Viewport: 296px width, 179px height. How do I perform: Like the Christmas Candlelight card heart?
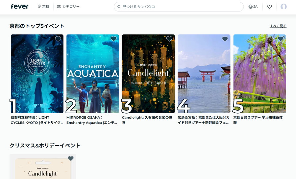(x=71, y=159)
